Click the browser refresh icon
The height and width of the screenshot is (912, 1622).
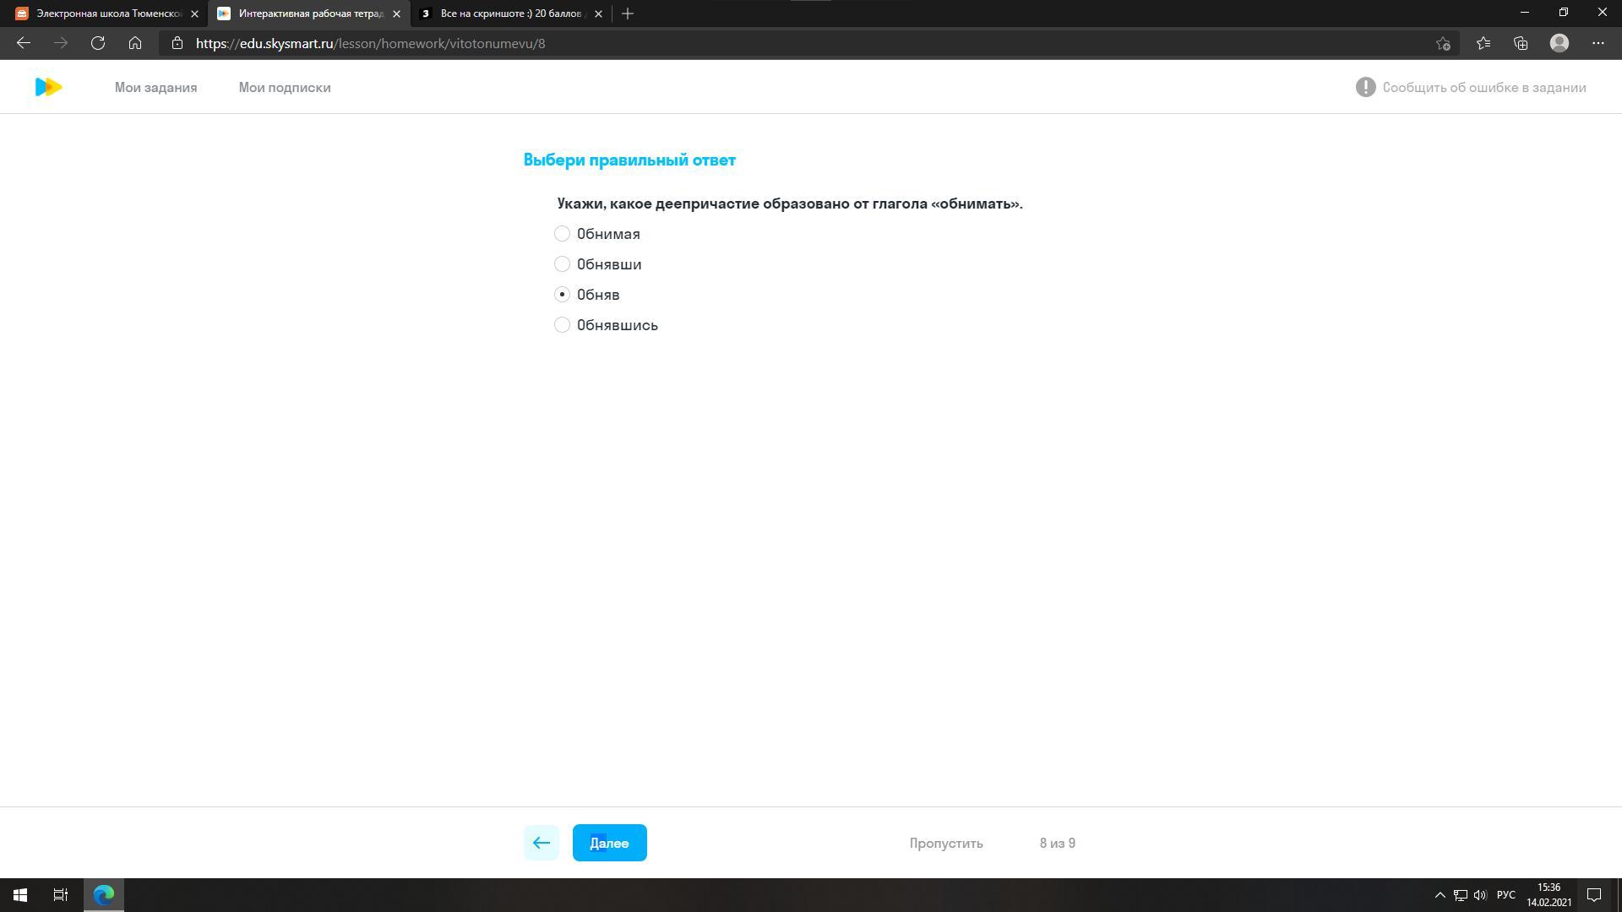tap(98, 43)
